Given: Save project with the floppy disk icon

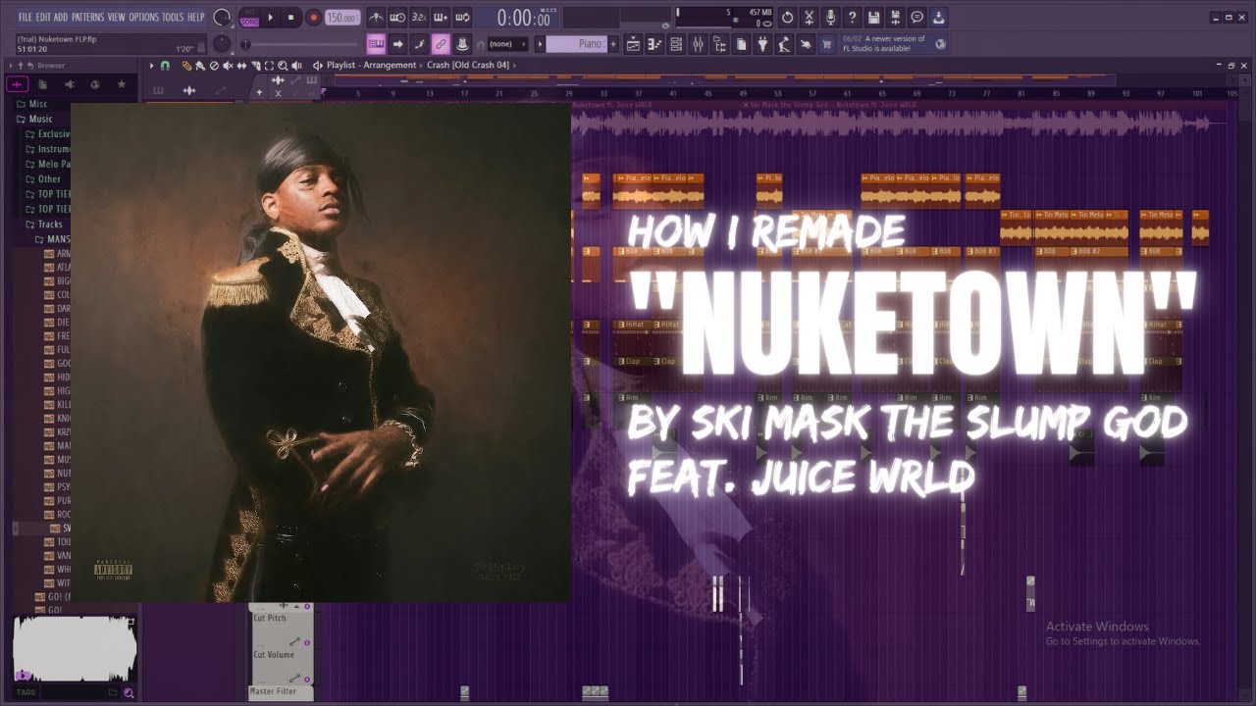Looking at the screenshot, I should click(x=873, y=18).
